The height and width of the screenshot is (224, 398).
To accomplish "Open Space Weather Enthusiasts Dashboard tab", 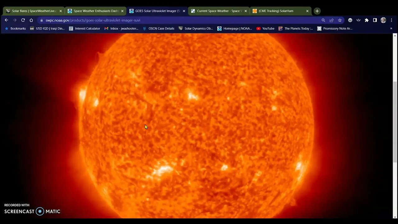I will coord(95,11).
